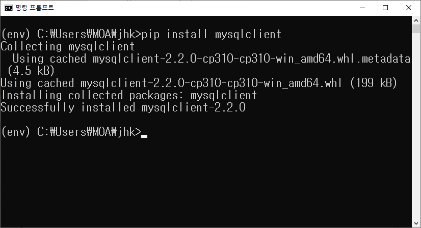Viewport: 421px width, 228px height.
Task: Click the '(199 kB)' size text
Action: coord(374,83)
